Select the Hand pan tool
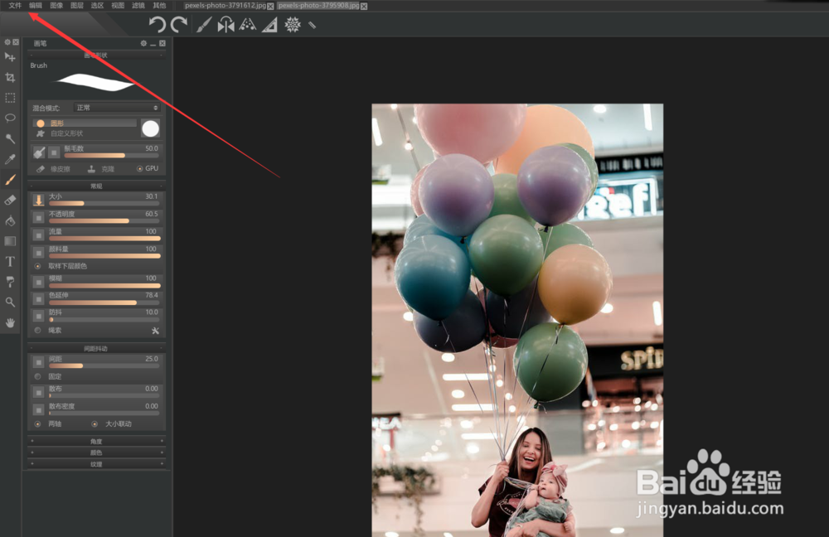 (x=10, y=323)
